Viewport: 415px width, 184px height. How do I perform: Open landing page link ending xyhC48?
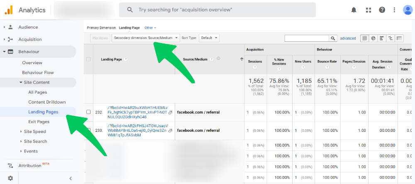pos(138,112)
